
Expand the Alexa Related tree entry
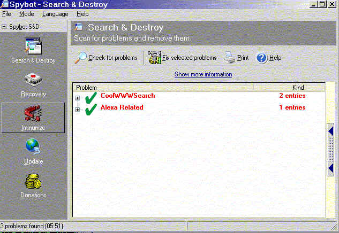(x=78, y=110)
